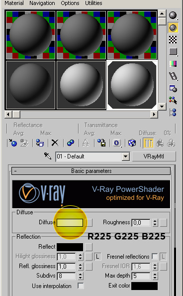The image size is (183, 296).
Task: Open the Options menu
Action: pyautogui.click(x=70, y=3)
